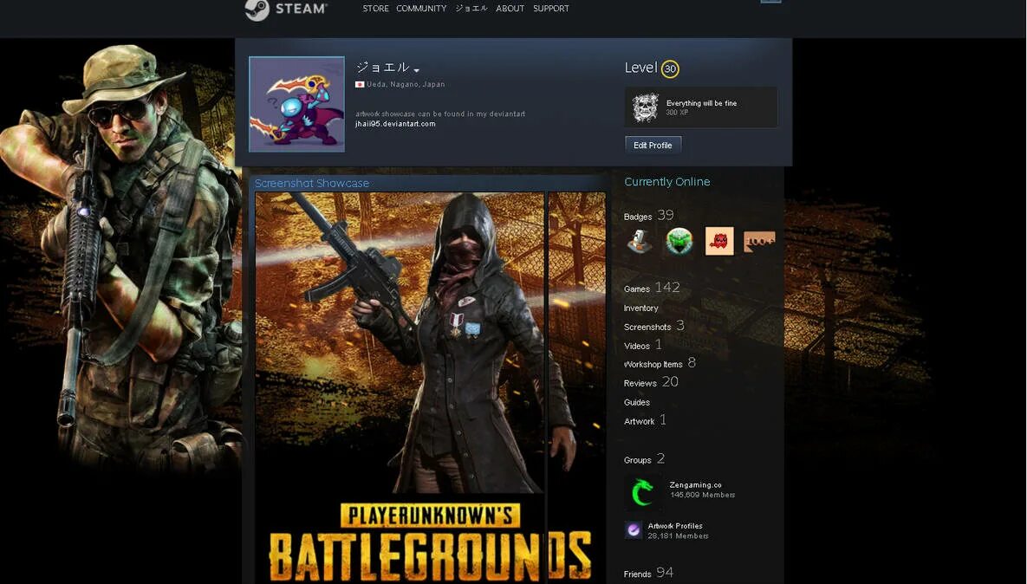Open the Reviews 20 link
Screen dimensions: 1027x584
click(x=651, y=382)
